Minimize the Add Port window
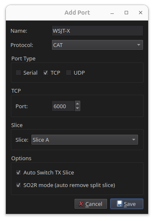The image size is (154, 221). click(112, 13)
